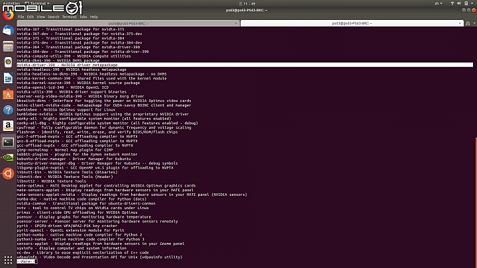Click the boinc-client-nvidia-cuda line
The height and width of the screenshot is (268, 477).
point(104,105)
